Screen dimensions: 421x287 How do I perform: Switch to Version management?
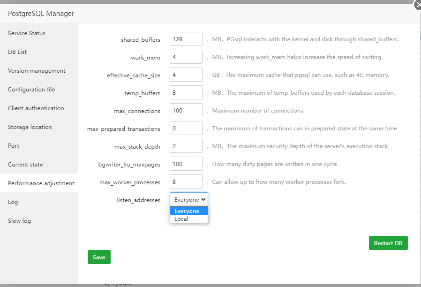(x=37, y=71)
